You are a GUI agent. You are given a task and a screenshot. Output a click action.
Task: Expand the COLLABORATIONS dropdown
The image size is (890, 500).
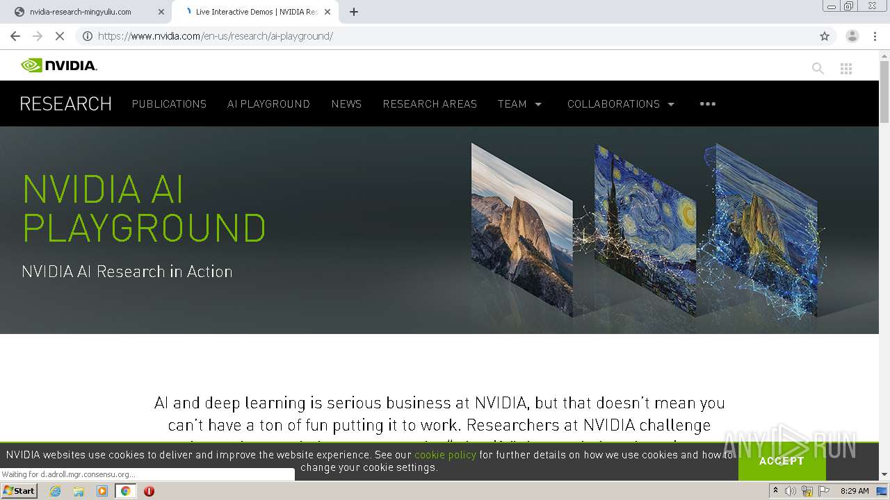[x=621, y=103]
